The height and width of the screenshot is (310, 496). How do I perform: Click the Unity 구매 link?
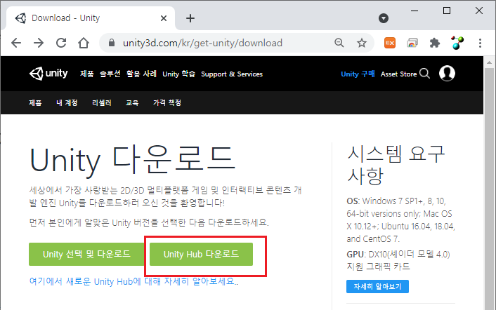[x=358, y=74]
